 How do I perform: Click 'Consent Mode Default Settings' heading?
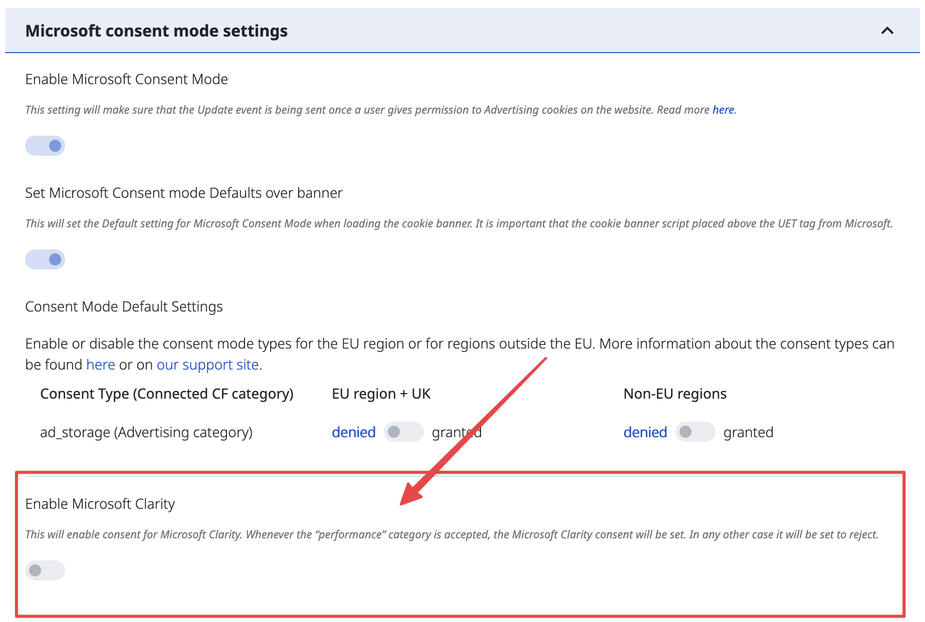(124, 306)
